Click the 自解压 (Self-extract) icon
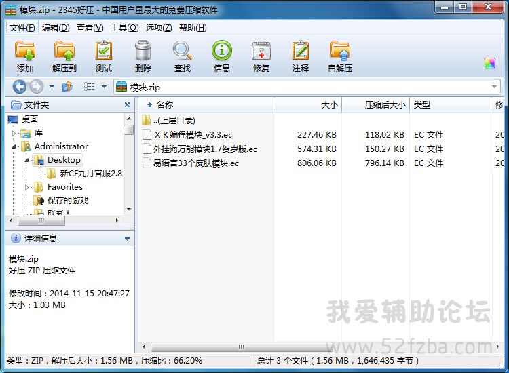The image size is (509, 373). point(340,51)
